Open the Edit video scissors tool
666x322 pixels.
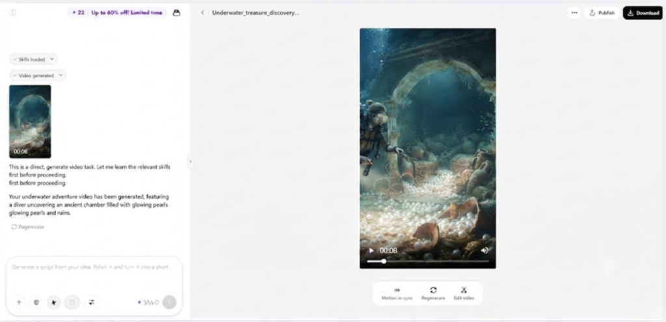464,293
